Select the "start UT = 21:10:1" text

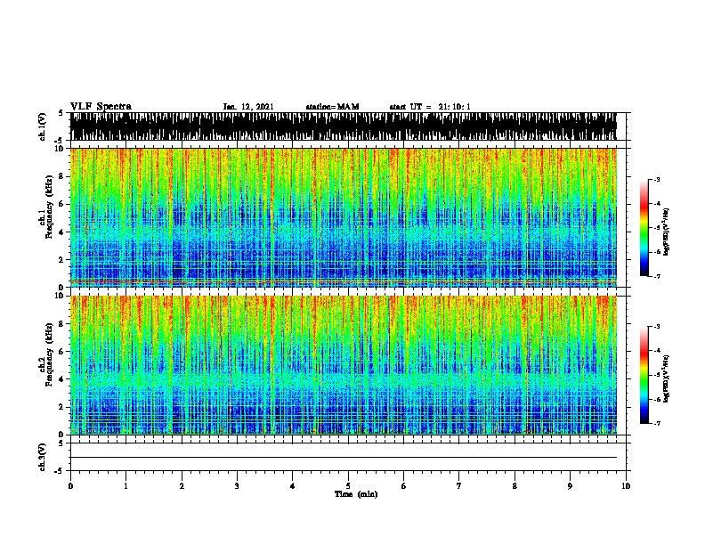(x=430, y=107)
